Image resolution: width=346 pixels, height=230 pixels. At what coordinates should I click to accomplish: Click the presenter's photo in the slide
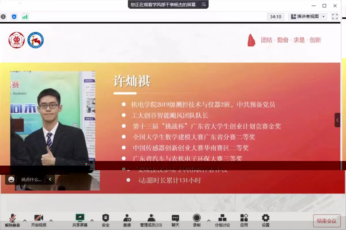53,122
